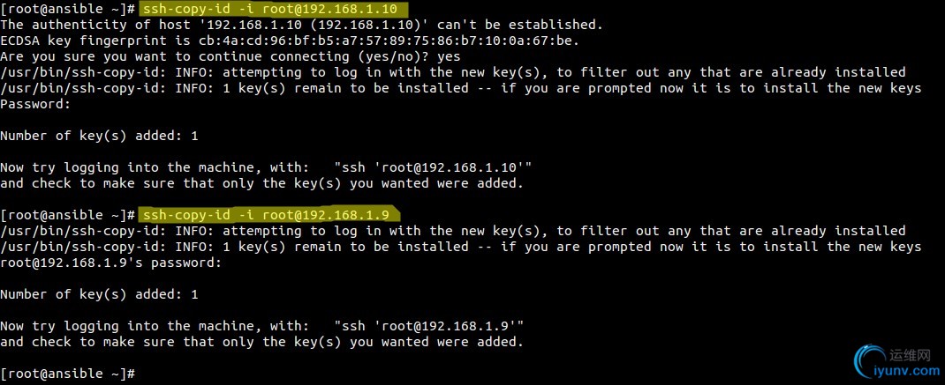
Task: Click the "ssh 'root@192.168.1.9'" suggestion text
Action: [429, 325]
